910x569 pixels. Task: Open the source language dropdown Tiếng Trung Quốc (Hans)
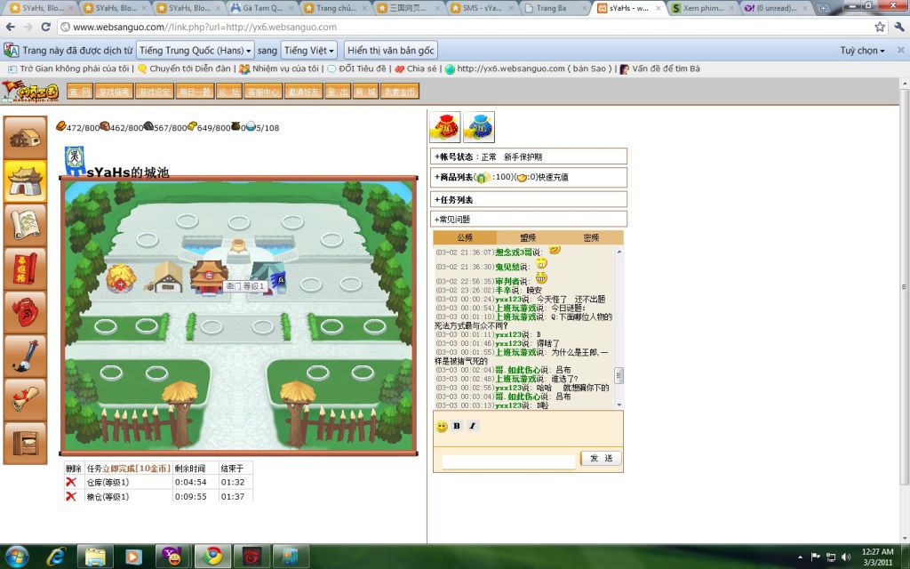(x=196, y=51)
